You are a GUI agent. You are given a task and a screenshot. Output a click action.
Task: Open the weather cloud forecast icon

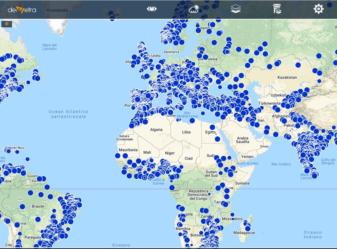pos(194,9)
